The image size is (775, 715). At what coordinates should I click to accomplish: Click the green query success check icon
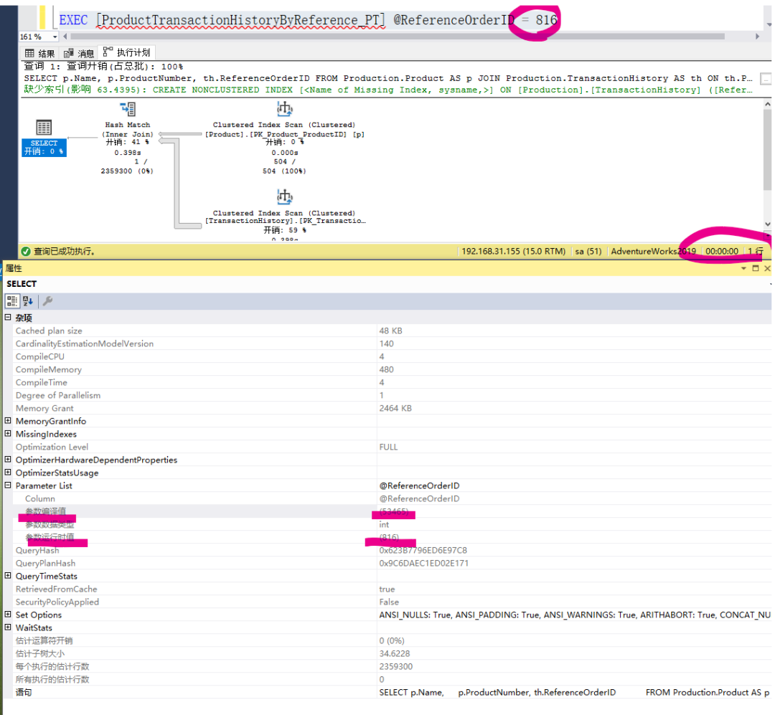(26, 252)
